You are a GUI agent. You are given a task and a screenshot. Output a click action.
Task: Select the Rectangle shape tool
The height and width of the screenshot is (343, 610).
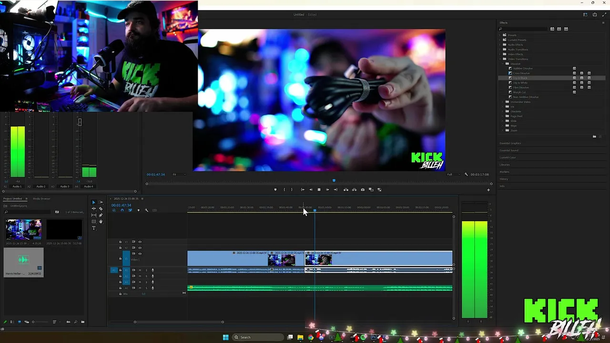[x=93, y=222]
